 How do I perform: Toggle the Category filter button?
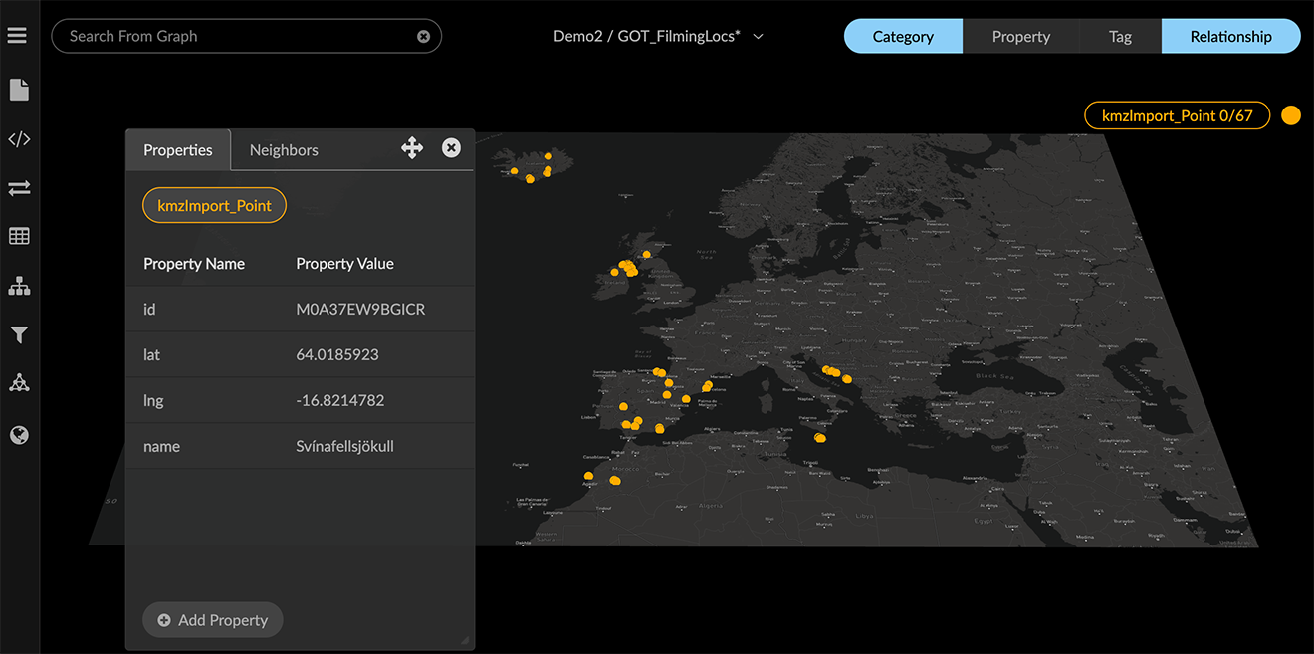(x=903, y=37)
